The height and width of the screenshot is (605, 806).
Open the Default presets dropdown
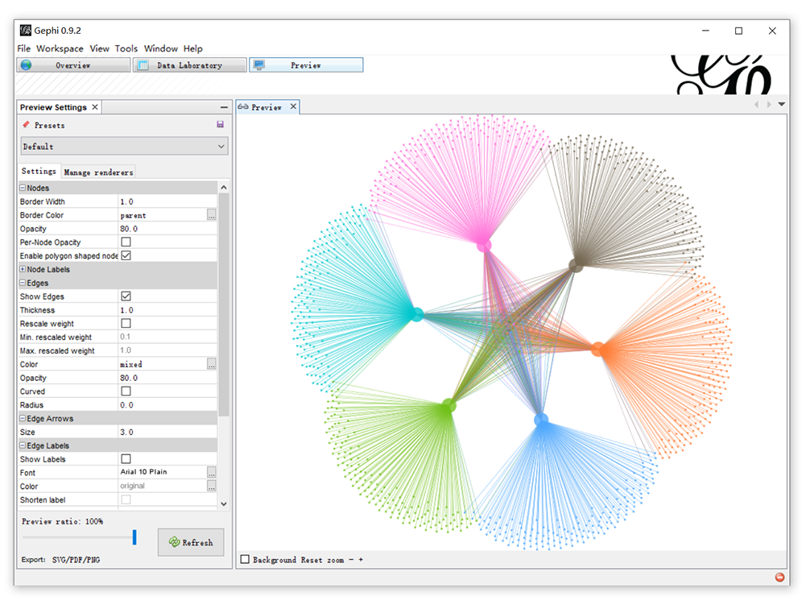tap(124, 146)
